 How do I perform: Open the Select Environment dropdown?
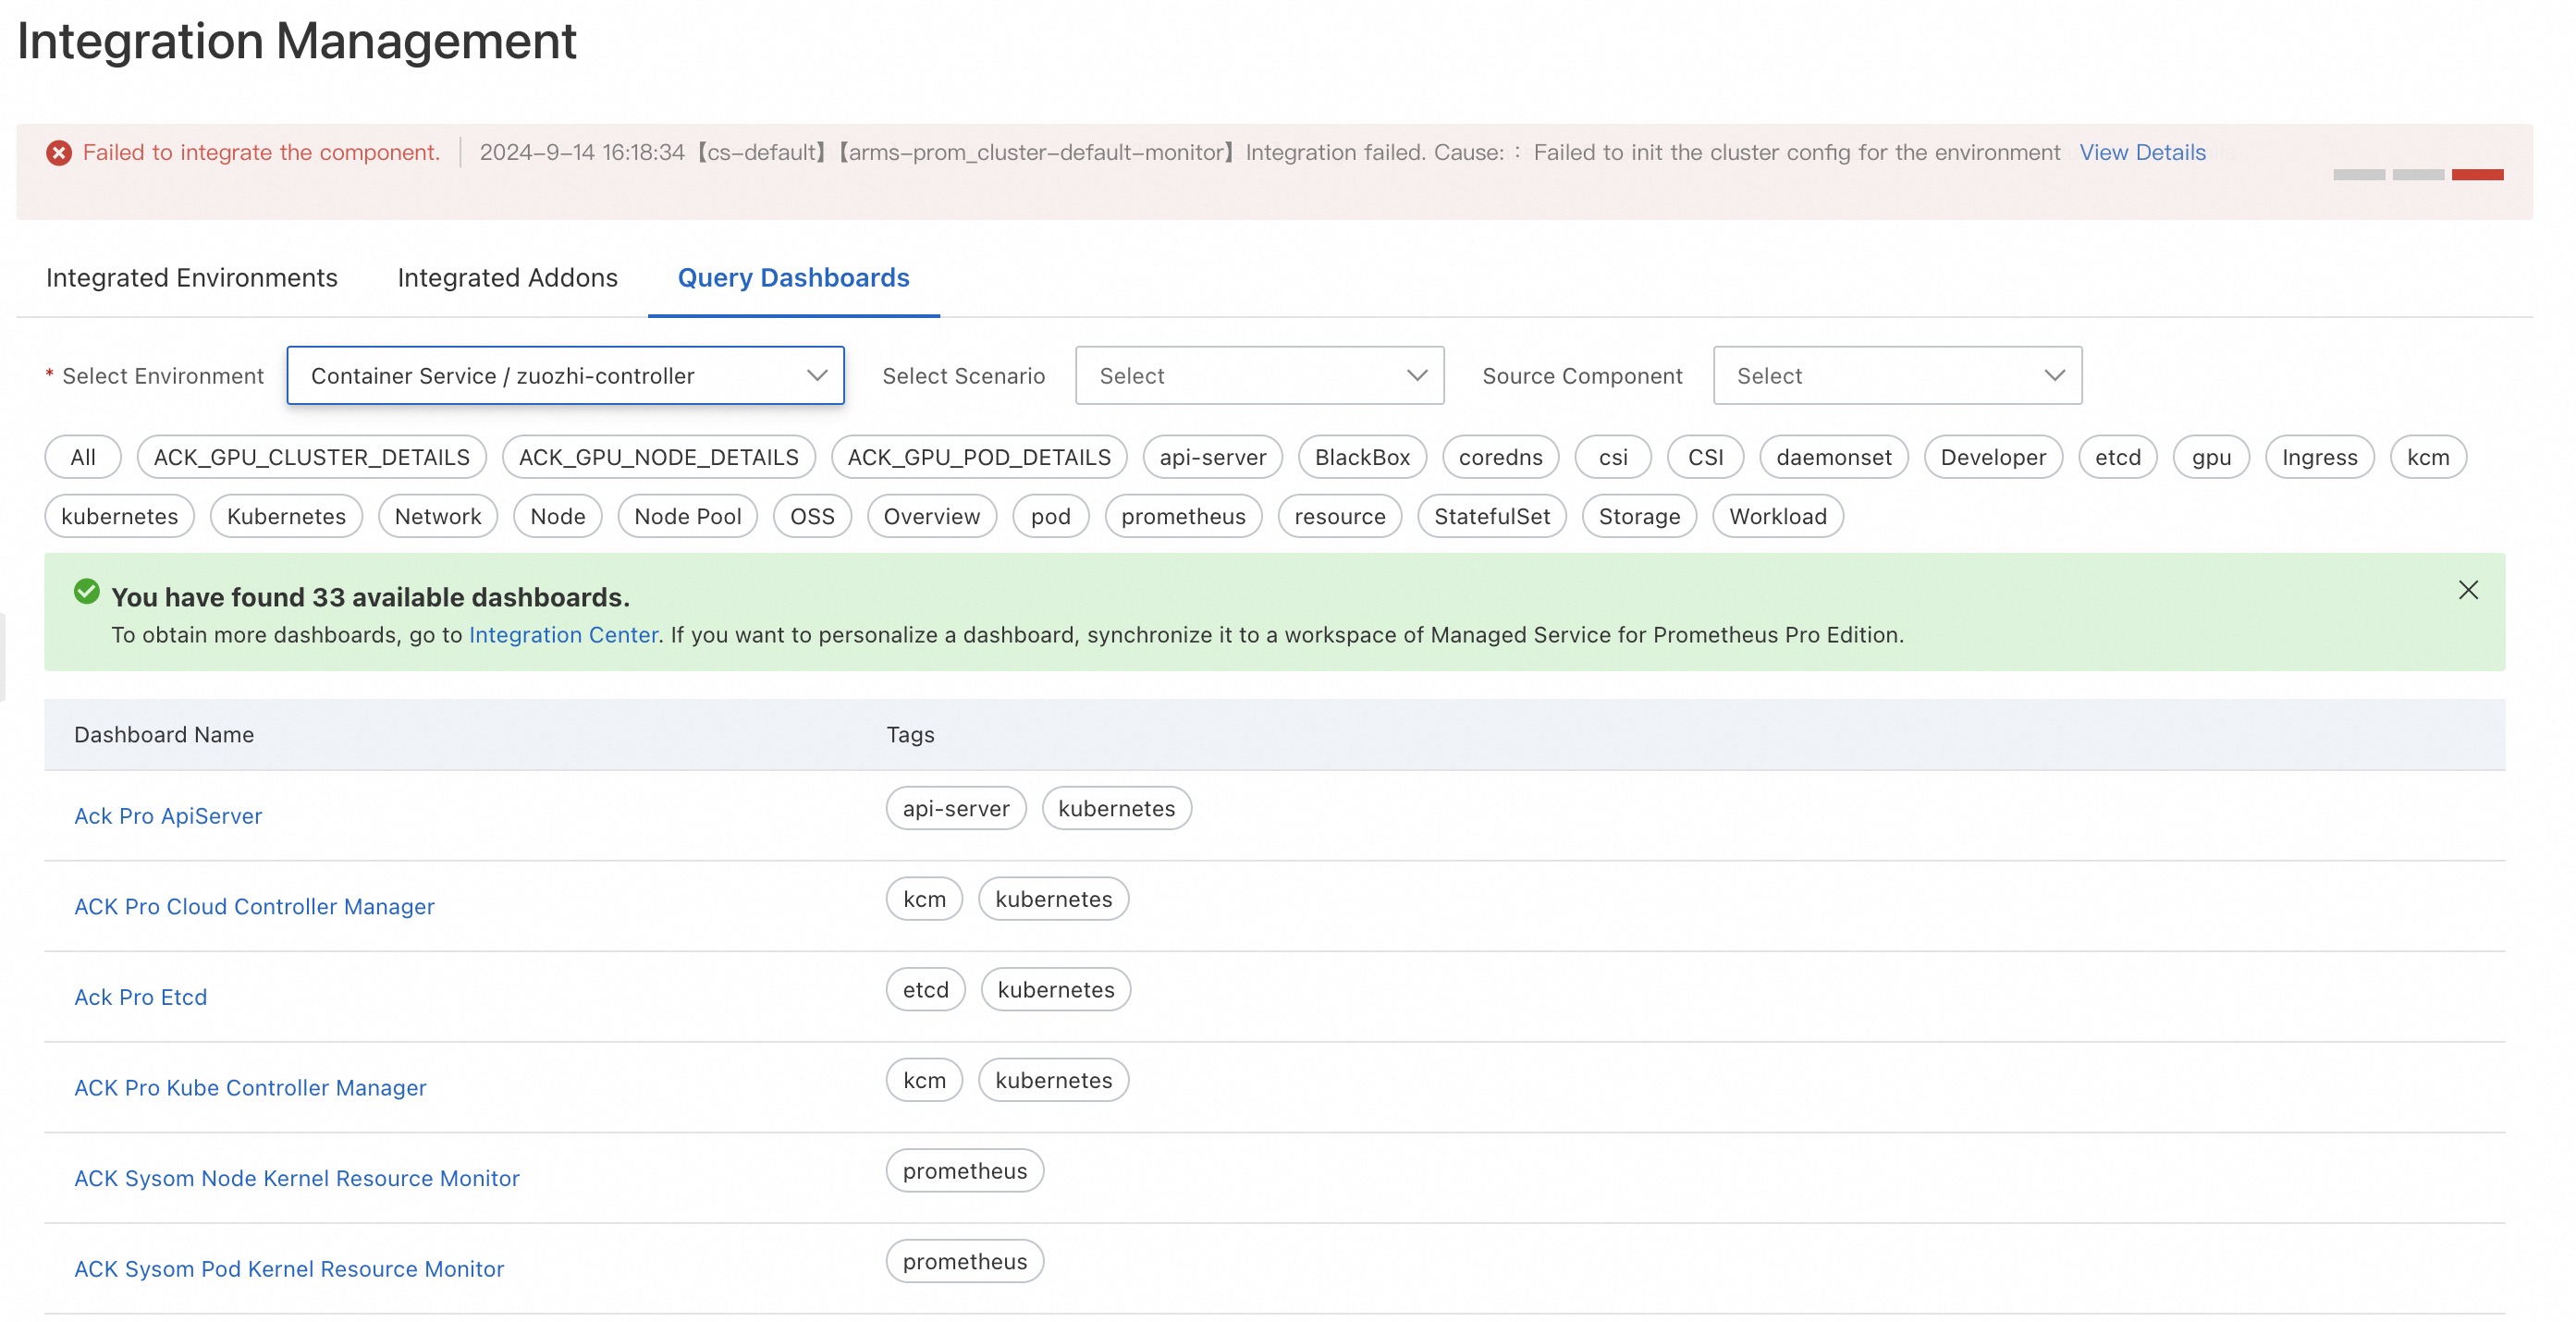tap(565, 376)
